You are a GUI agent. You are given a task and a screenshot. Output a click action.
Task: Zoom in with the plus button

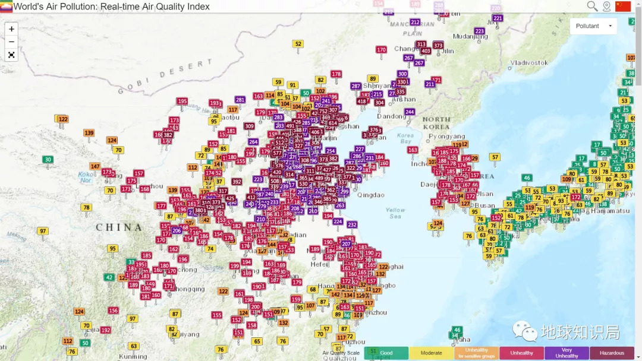point(11,29)
